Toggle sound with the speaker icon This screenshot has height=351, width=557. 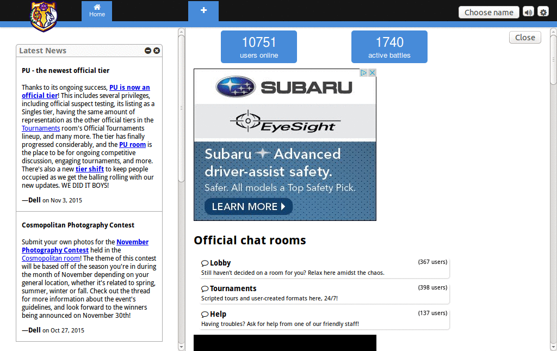tap(528, 13)
